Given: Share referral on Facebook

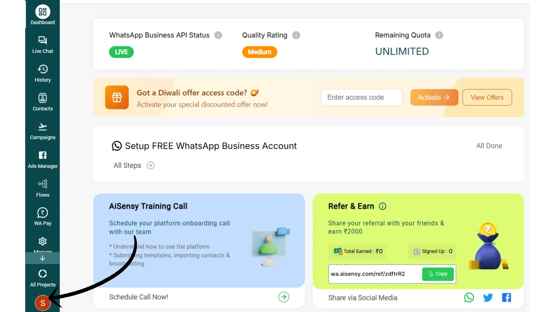Looking at the screenshot, I should [506, 298].
